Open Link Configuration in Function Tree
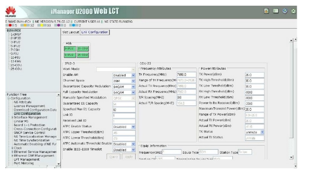 tap(27, 114)
